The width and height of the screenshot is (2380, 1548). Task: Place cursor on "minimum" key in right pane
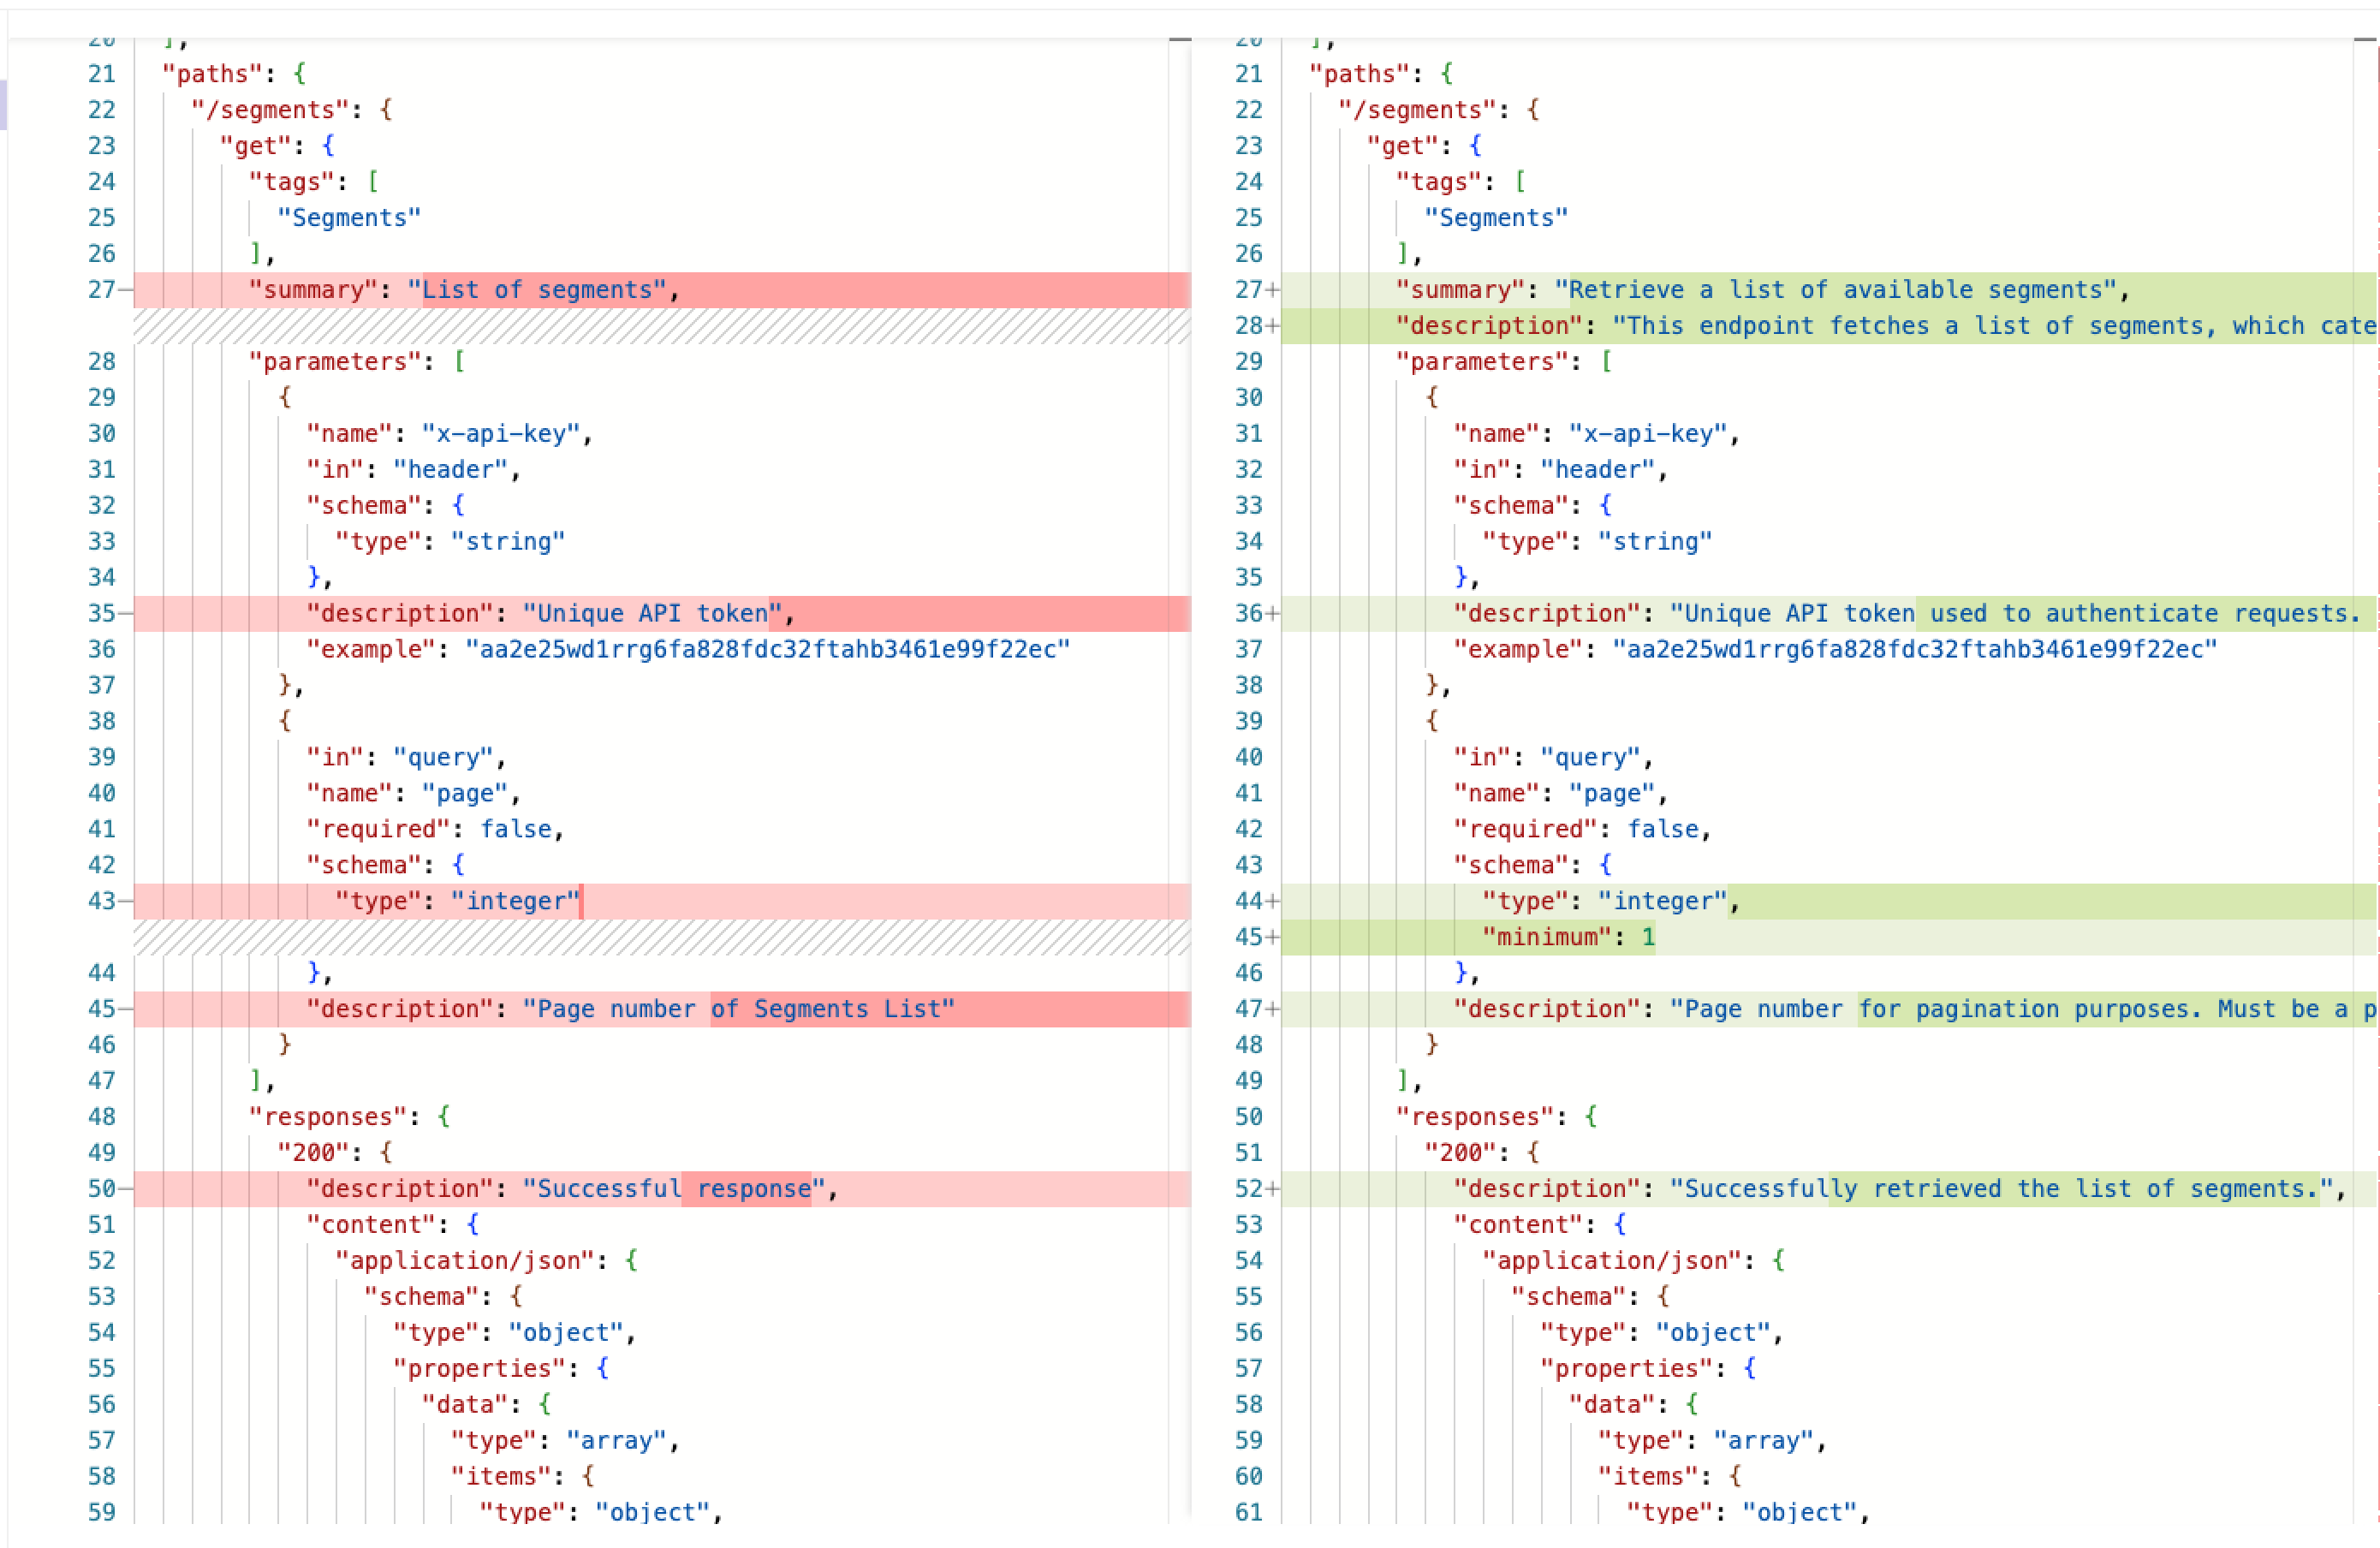(1546, 938)
